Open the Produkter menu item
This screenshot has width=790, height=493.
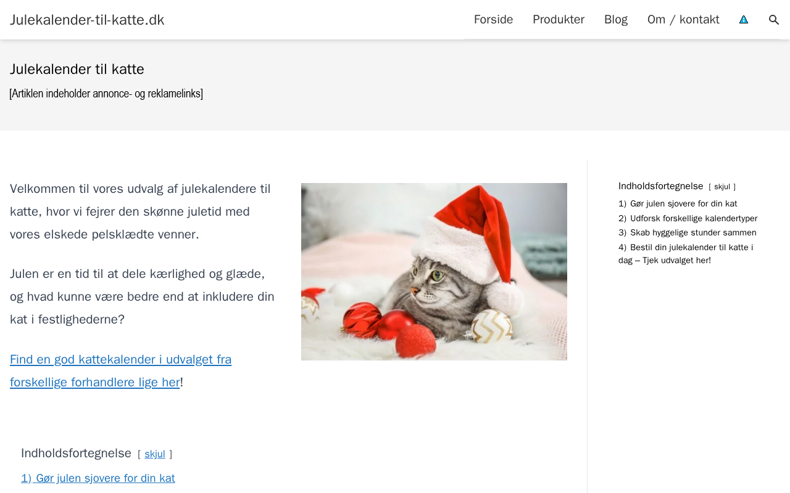click(559, 20)
